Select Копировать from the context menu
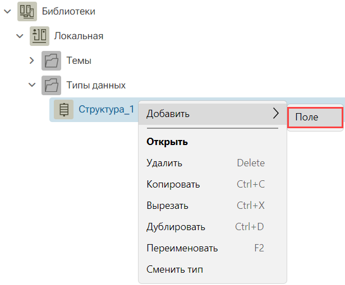This screenshot has height=285, width=345. 212,184
